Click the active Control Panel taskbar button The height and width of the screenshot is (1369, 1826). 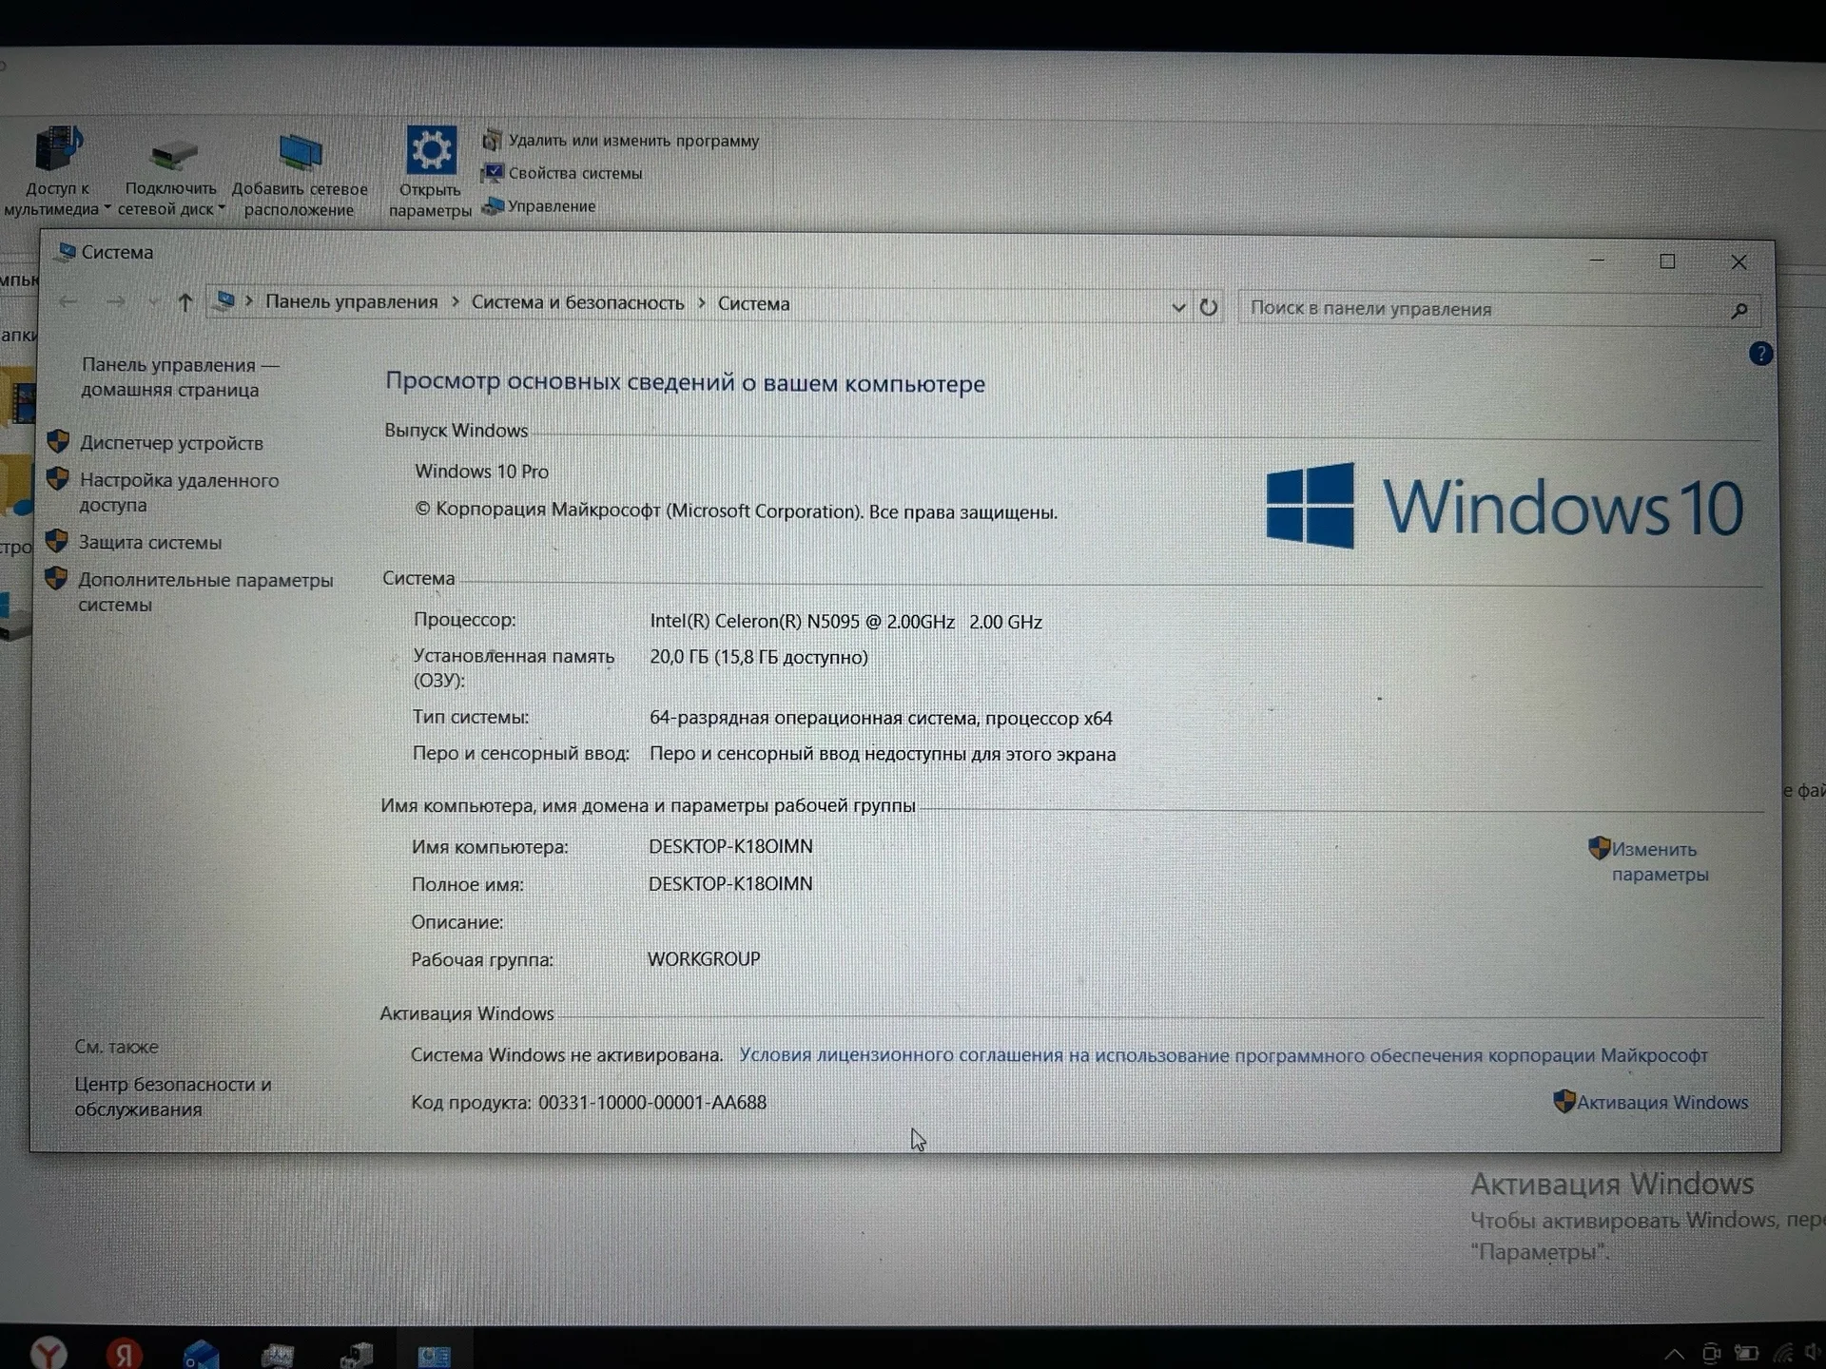coord(434,1354)
